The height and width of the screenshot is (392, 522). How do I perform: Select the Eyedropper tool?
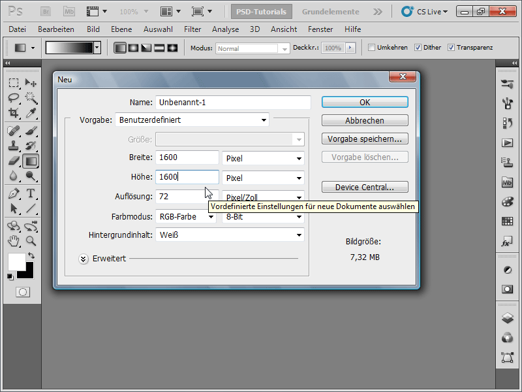tap(31, 113)
